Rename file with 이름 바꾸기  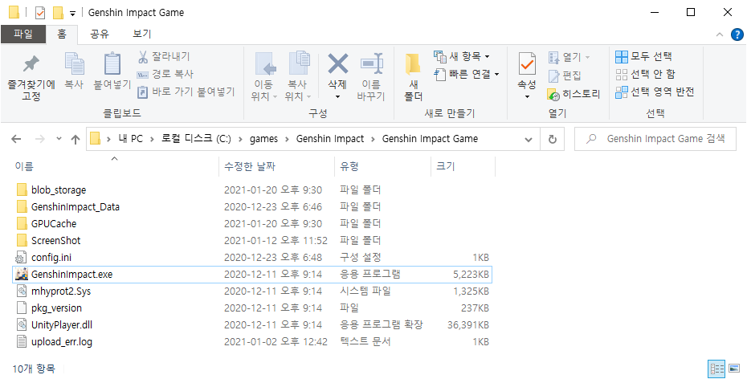370,77
